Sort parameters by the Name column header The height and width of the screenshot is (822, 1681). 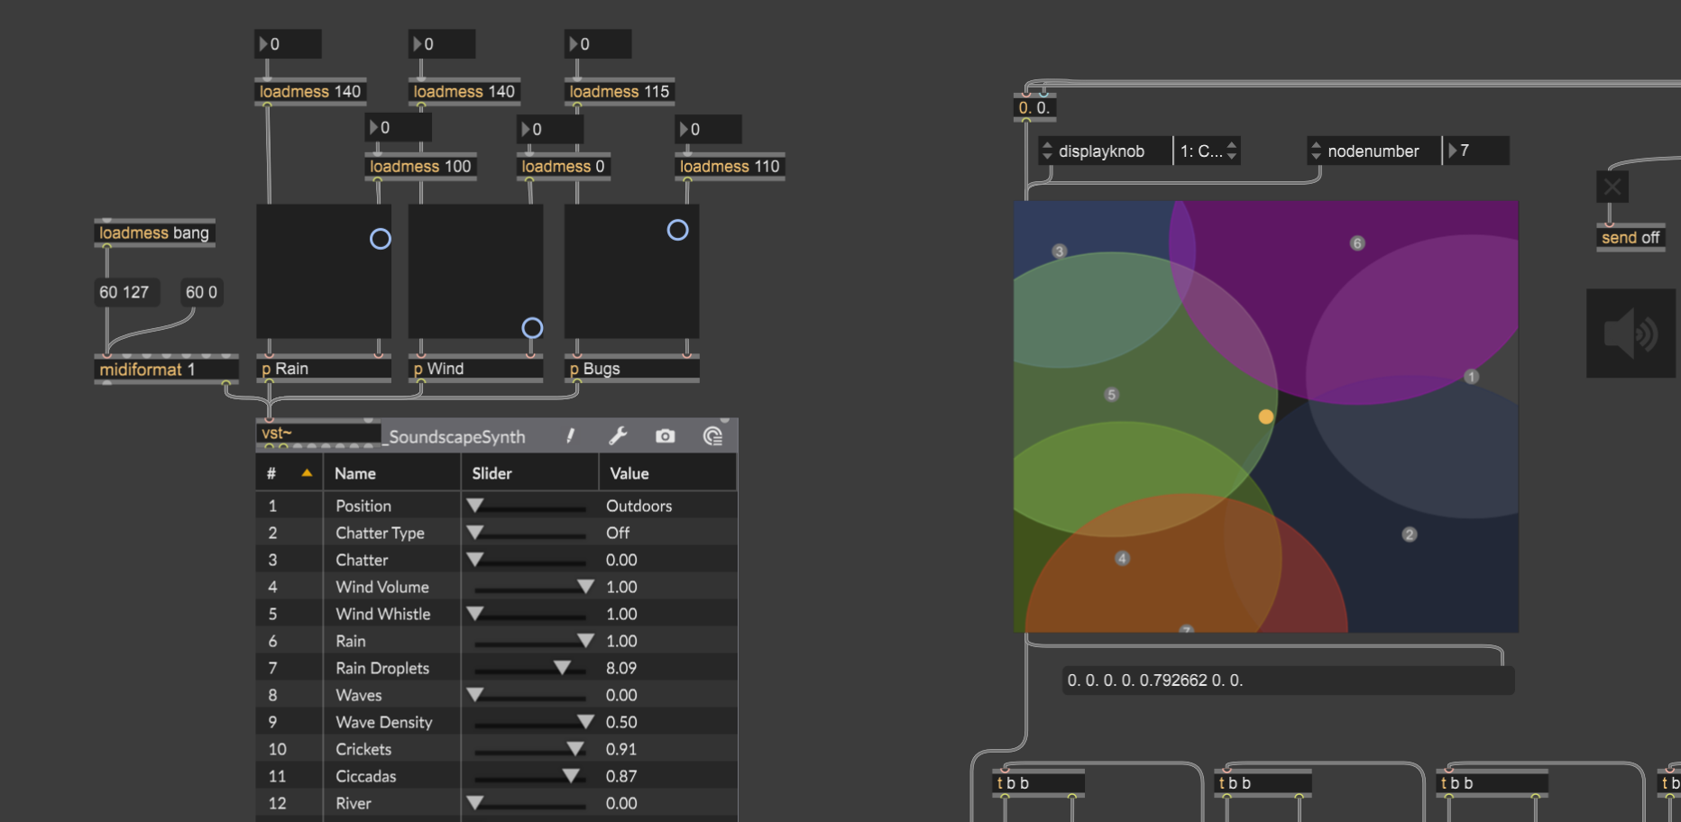(355, 473)
